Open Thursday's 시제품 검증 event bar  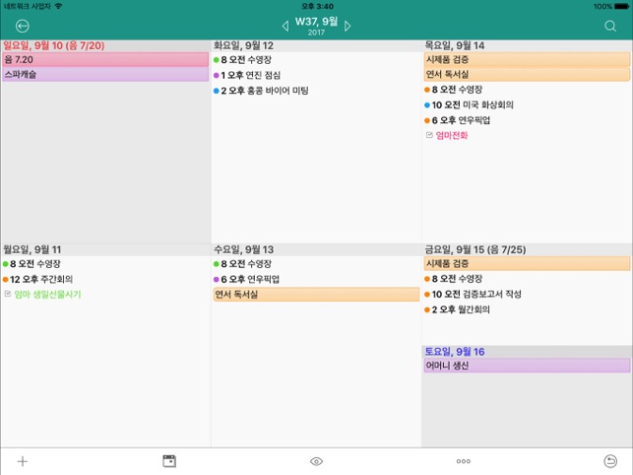point(527,59)
